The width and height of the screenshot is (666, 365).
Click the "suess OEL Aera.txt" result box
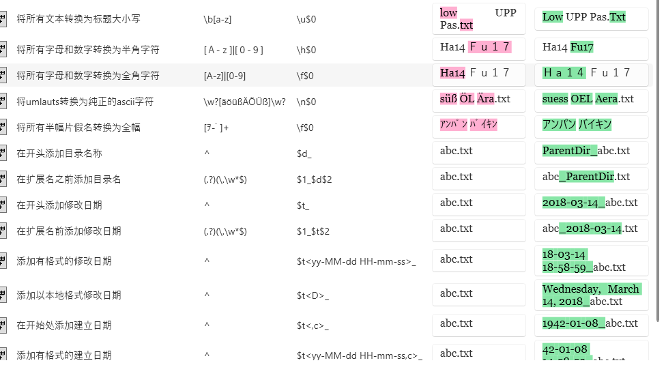click(591, 99)
